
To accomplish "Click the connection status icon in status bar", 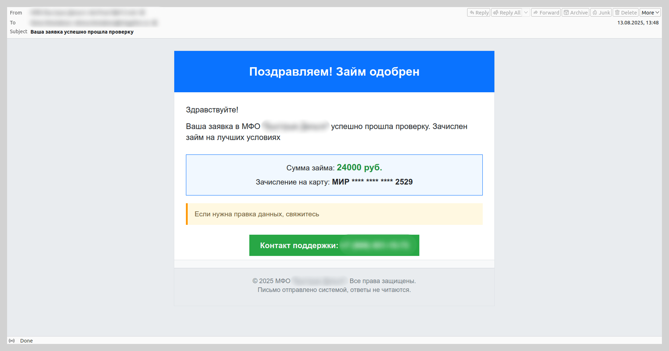I will 12,341.
